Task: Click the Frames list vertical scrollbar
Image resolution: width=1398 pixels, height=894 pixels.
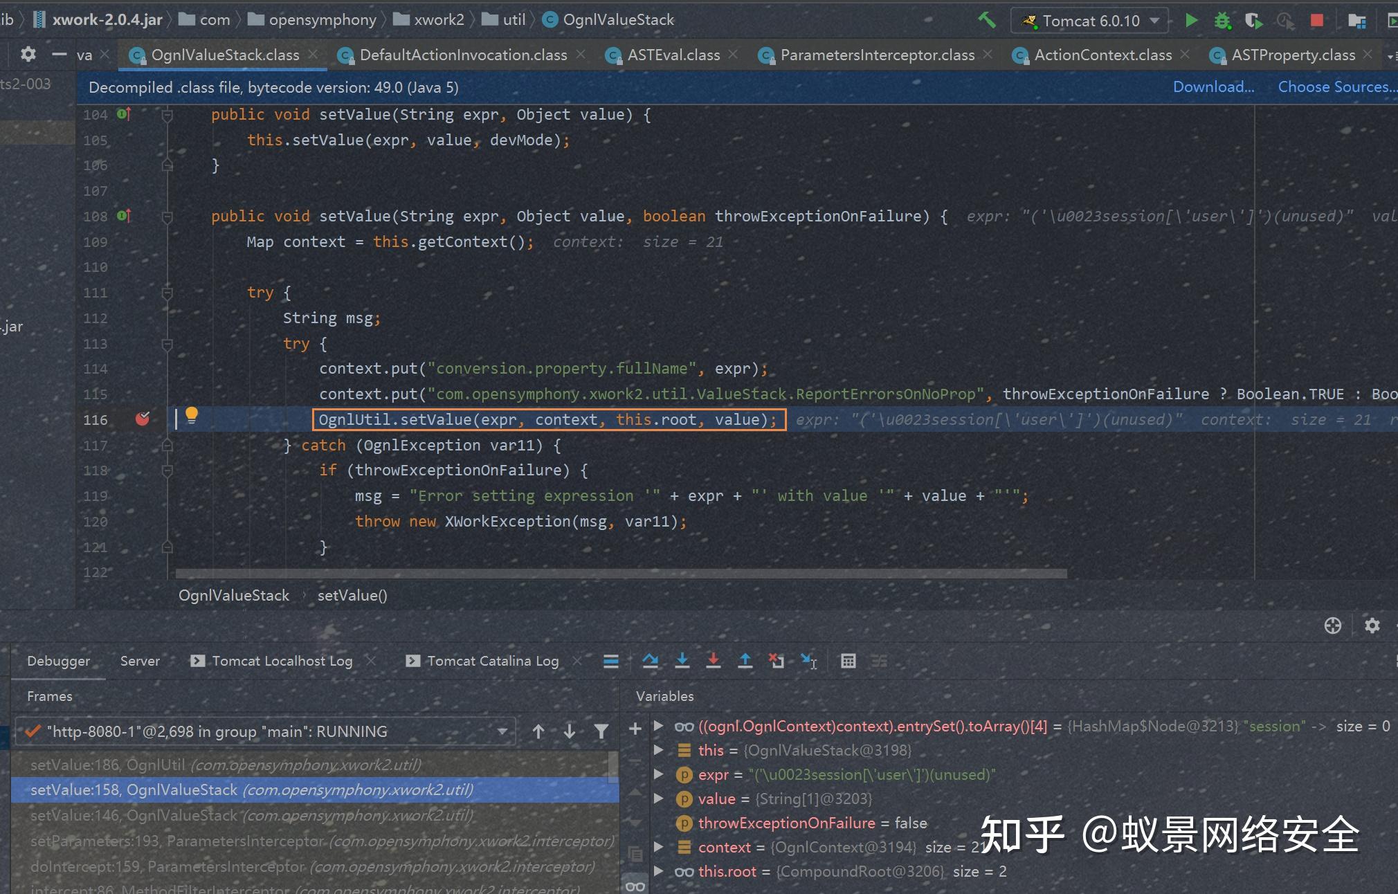Action: (612, 767)
